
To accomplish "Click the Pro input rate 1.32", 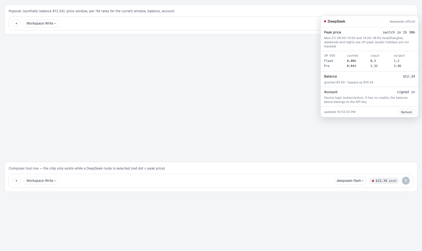I will pos(374,66).
